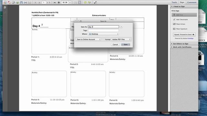Open the Where: Desktop location dropdown
This screenshot has height=116, width=207.
103,34
